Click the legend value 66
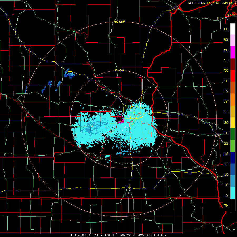Image resolution: width=237 pixels, height=237 pixels. click(x=226, y=29)
